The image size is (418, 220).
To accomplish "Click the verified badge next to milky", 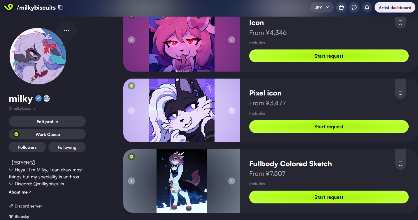I will point(38,99).
